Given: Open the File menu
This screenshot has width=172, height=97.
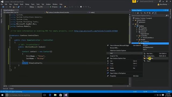Looking at the screenshot, I should [2, 4].
